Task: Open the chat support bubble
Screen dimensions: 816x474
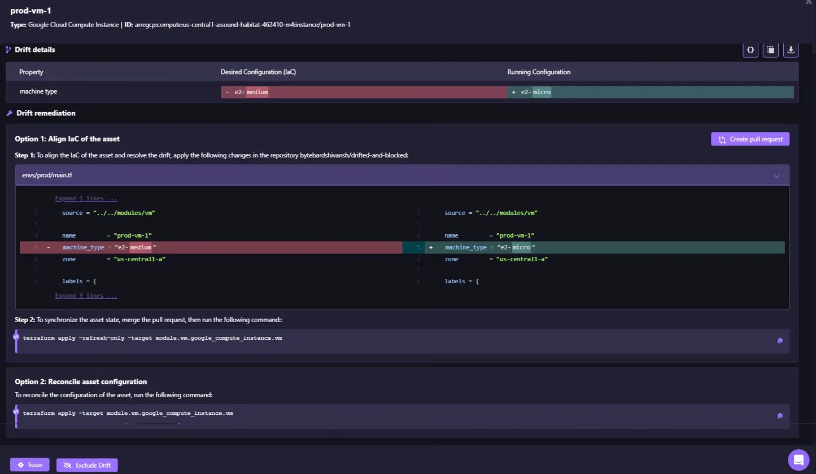Action: pos(798,459)
